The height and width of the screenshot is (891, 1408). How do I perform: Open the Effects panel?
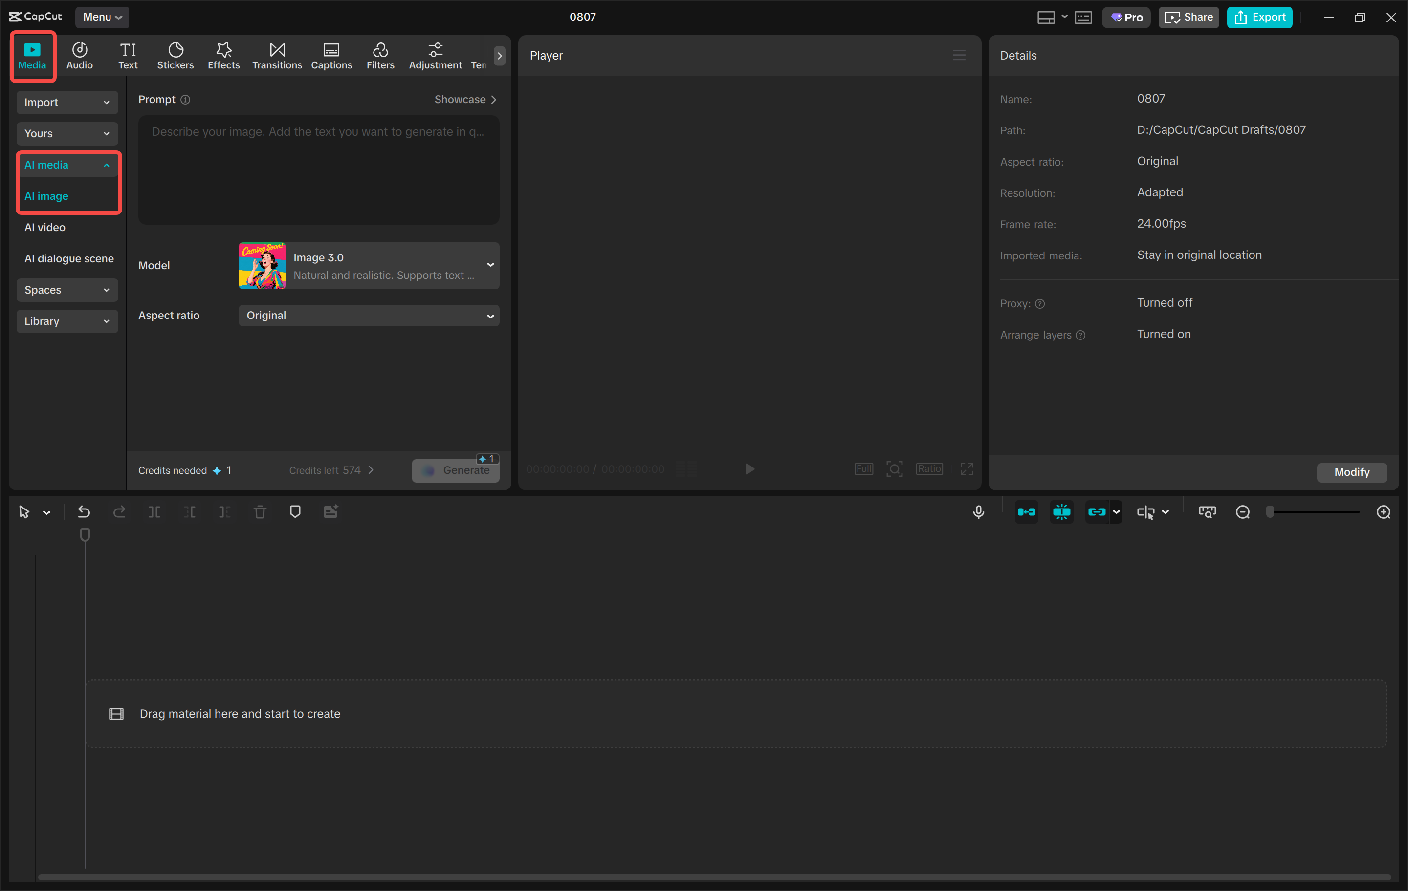[223, 56]
